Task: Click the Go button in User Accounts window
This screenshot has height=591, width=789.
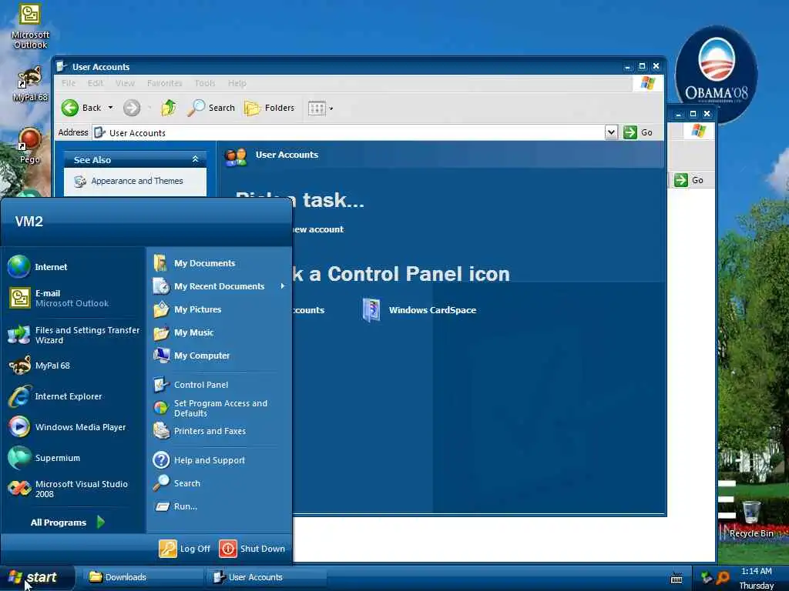Action: [638, 132]
